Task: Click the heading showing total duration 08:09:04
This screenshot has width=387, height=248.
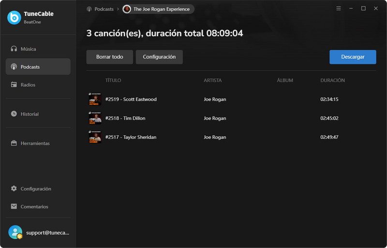Action: [164, 33]
